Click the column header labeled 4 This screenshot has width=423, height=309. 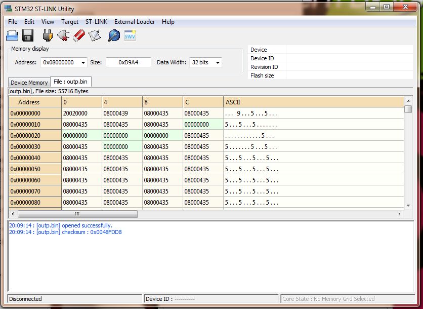tap(122, 102)
